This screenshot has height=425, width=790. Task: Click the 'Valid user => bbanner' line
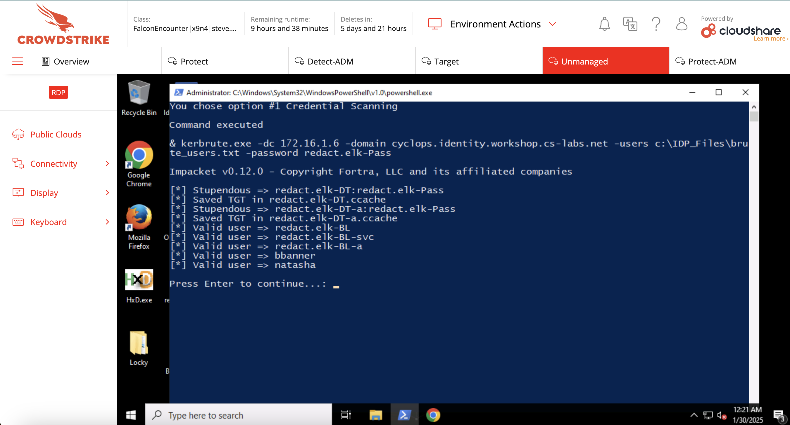tap(243, 255)
